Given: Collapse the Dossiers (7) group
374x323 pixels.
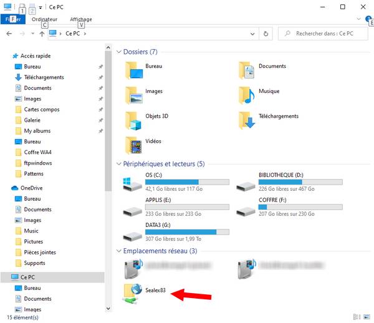Looking at the screenshot, I should pyautogui.click(x=118, y=52).
